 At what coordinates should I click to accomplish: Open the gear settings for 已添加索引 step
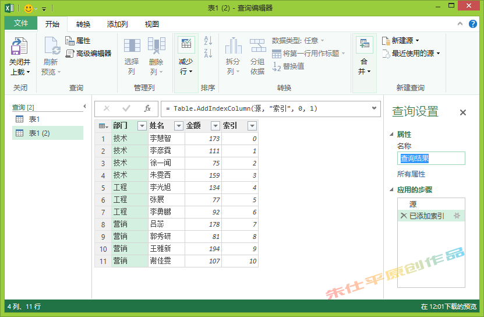click(x=457, y=216)
